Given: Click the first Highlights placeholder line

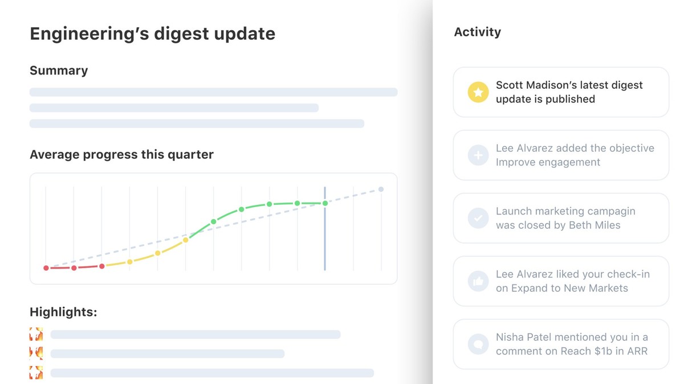Looking at the screenshot, I should click(x=196, y=335).
